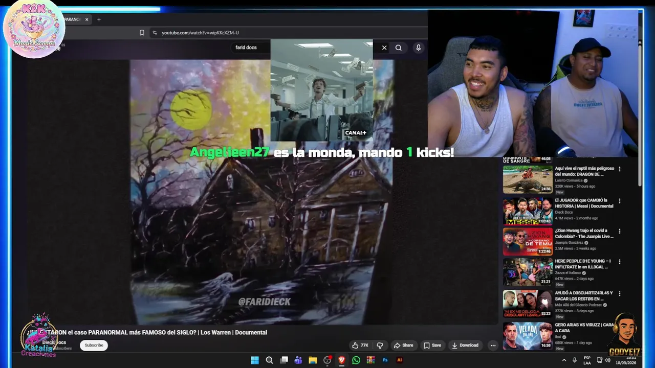Open options menu for AYUDÓ A D3SCU4RTIZ4RL4S video

coord(620,294)
